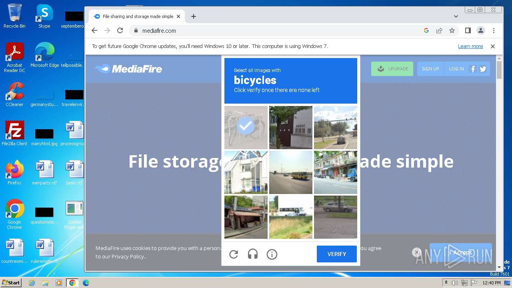Open FileZilla Client shortcut

click(14, 134)
